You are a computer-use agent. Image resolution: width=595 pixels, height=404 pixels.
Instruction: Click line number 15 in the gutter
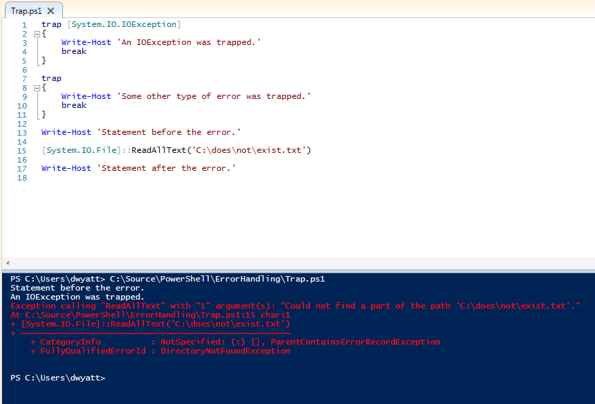[23, 150]
